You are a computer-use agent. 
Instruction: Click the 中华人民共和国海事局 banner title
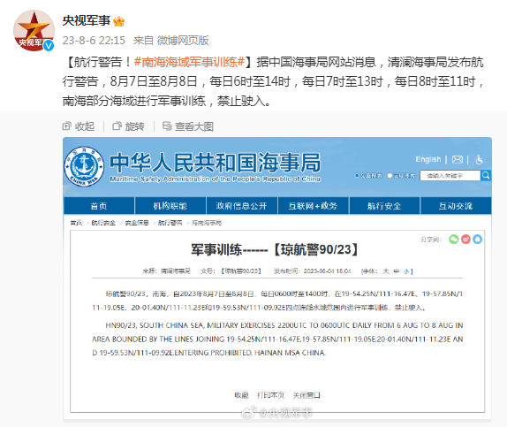216,162
